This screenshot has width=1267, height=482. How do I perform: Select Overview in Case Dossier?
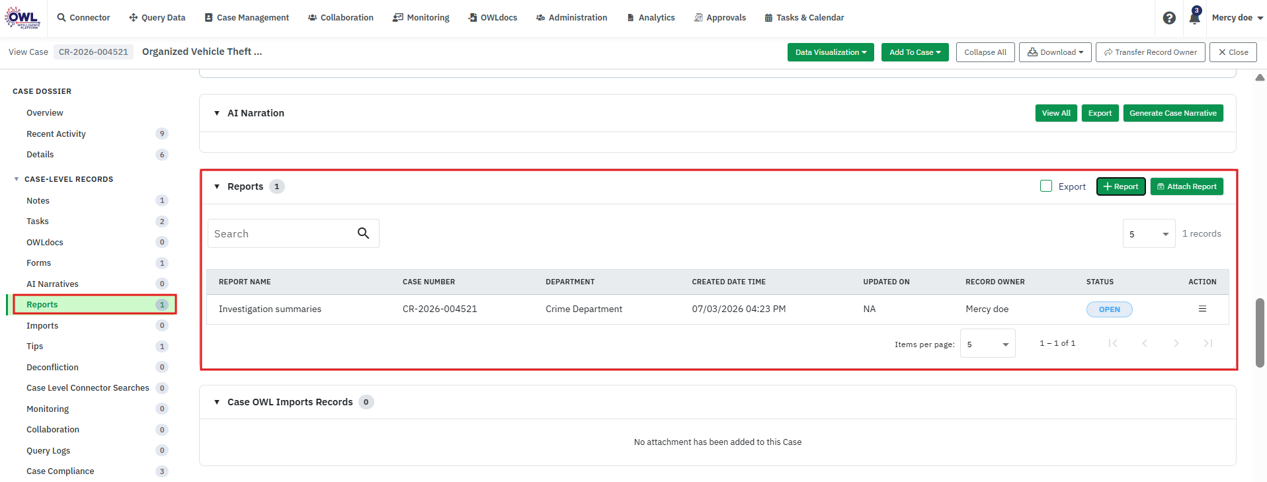point(45,113)
